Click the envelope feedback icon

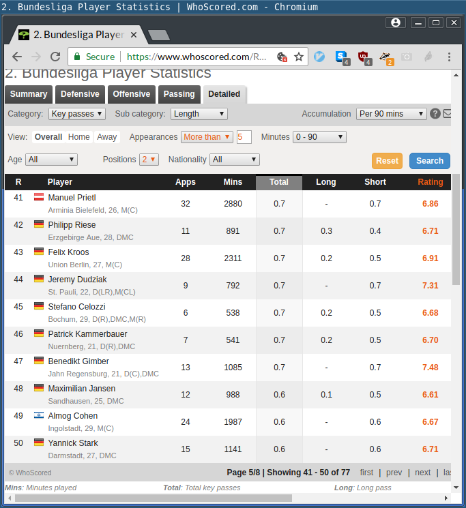coord(447,114)
